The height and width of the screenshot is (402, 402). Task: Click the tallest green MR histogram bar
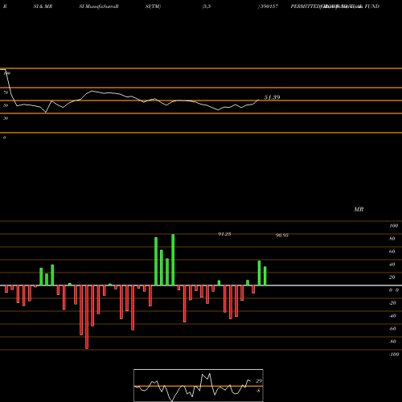[x=173, y=260]
